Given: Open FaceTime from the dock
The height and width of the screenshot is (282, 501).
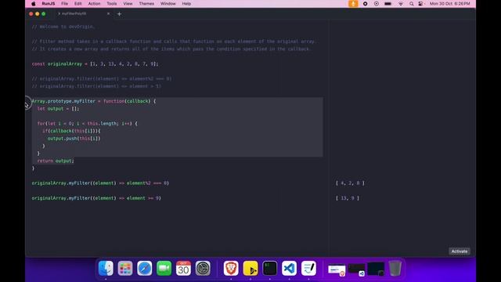Looking at the screenshot, I should [164, 268].
